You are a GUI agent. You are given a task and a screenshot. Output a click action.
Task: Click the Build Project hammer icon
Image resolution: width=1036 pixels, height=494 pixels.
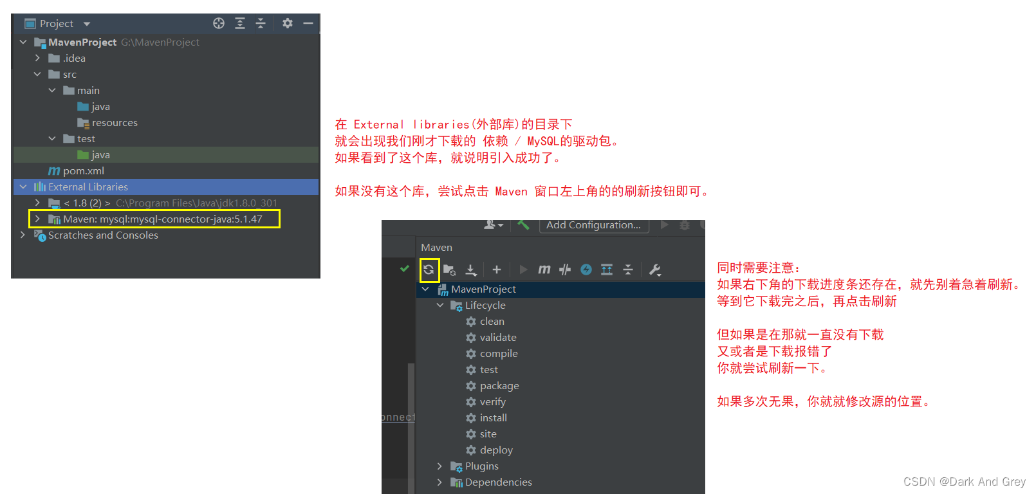click(523, 224)
